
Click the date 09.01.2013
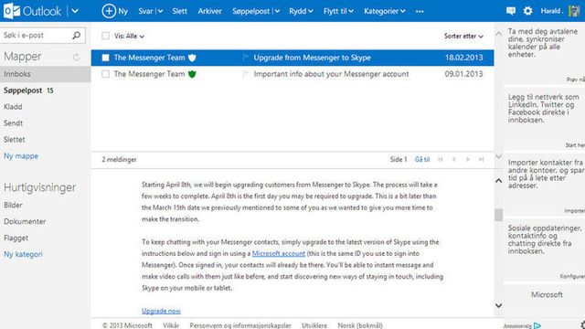pyautogui.click(x=463, y=74)
